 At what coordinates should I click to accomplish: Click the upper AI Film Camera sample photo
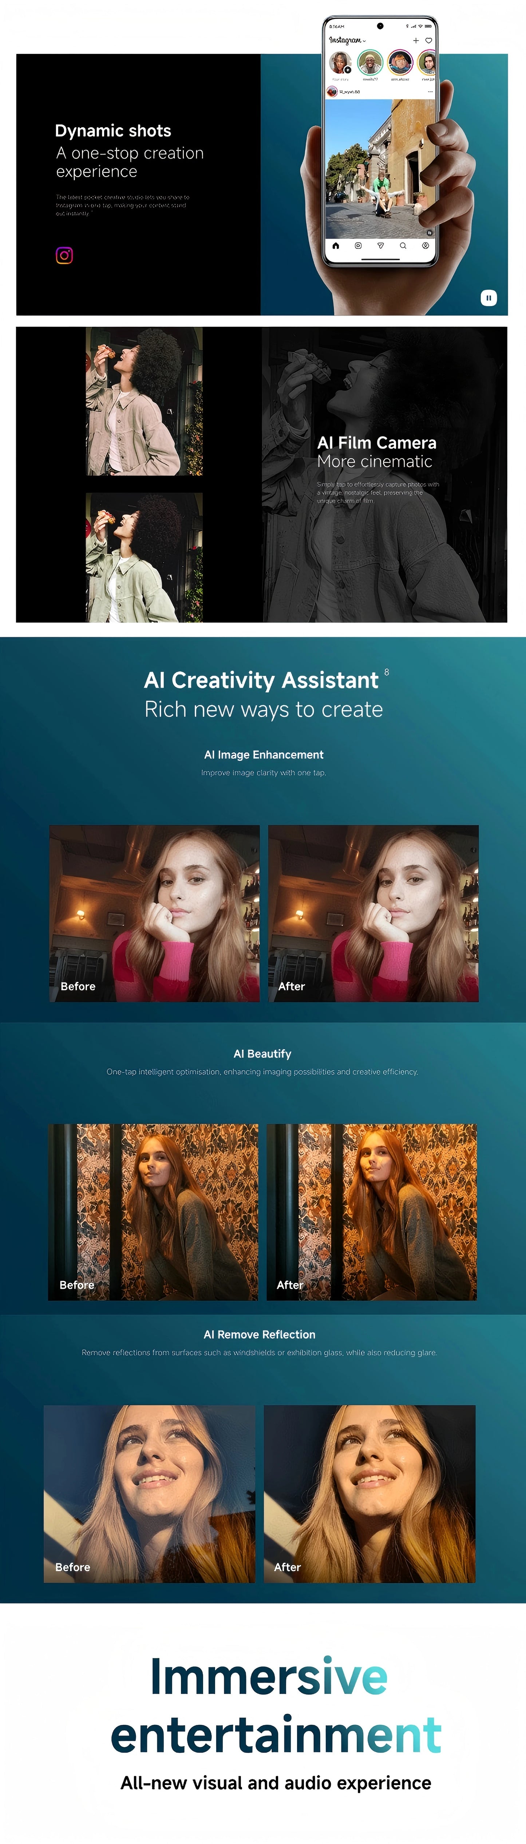pos(144,402)
